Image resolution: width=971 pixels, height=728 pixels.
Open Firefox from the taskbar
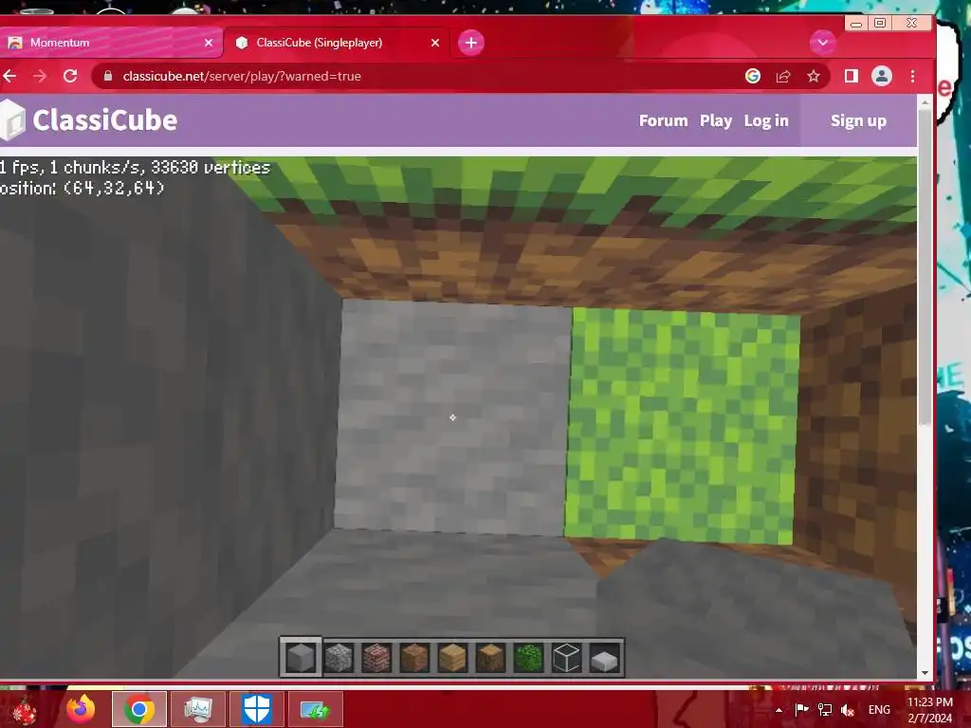pyautogui.click(x=81, y=709)
